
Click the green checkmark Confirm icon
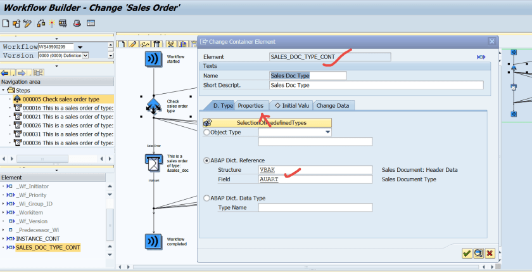click(467, 253)
